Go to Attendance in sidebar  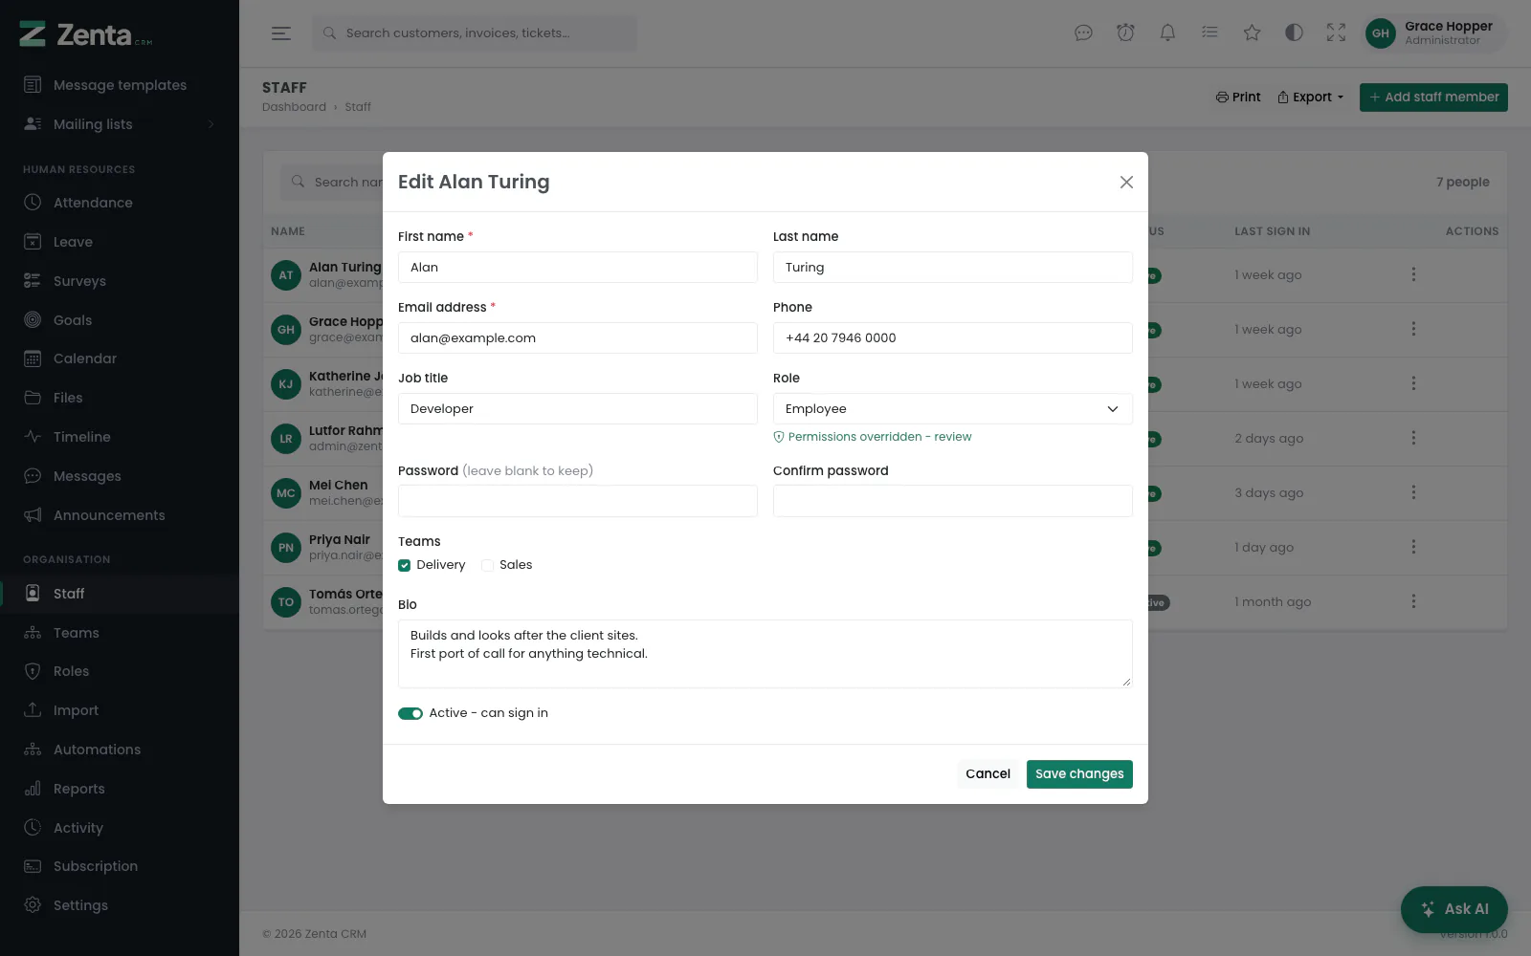[x=120, y=203]
